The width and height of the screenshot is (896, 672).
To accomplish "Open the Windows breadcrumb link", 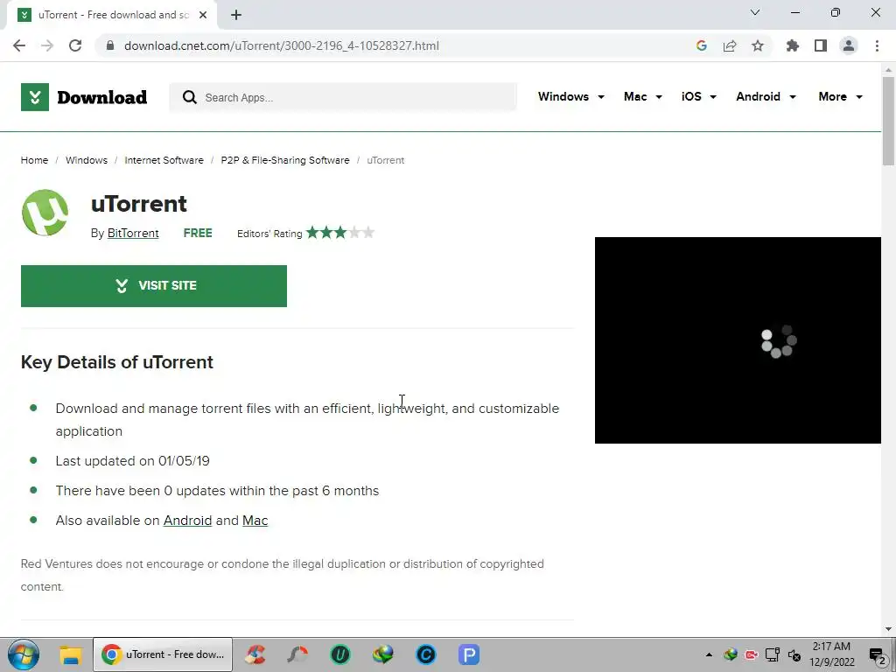I will [x=87, y=160].
